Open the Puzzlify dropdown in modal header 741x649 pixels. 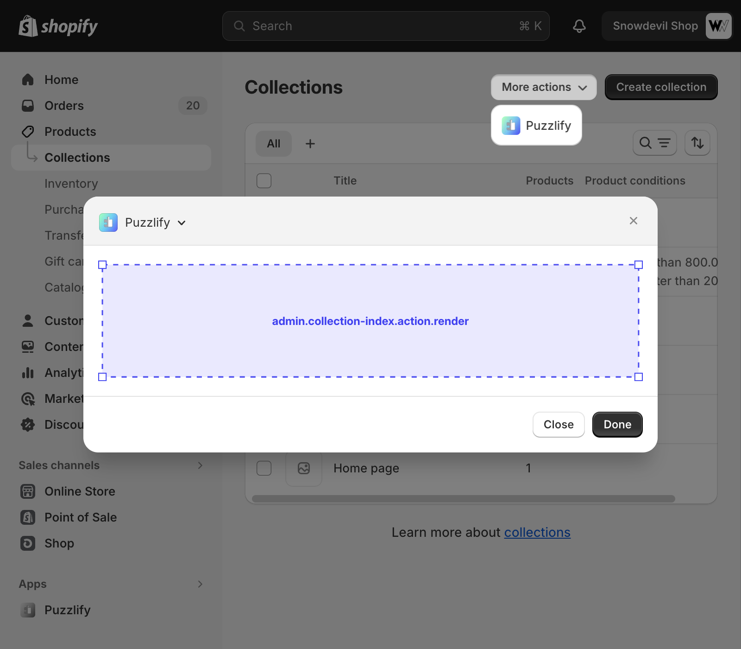point(143,223)
